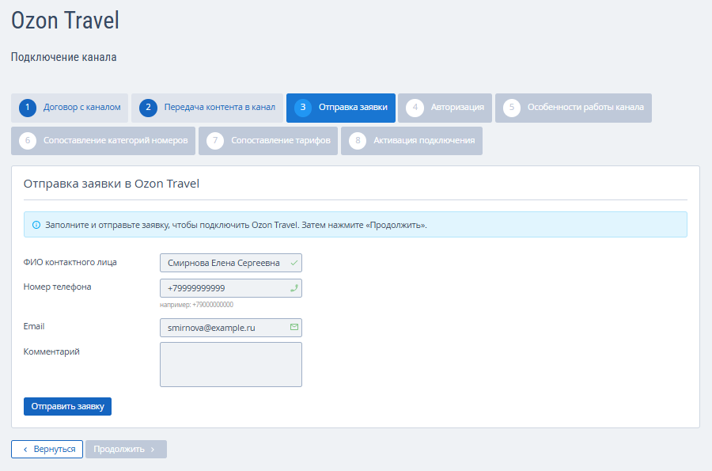The width and height of the screenshot is (712, 471).
Task: Click the green checkmark in the name field
Action: point(294,263)
